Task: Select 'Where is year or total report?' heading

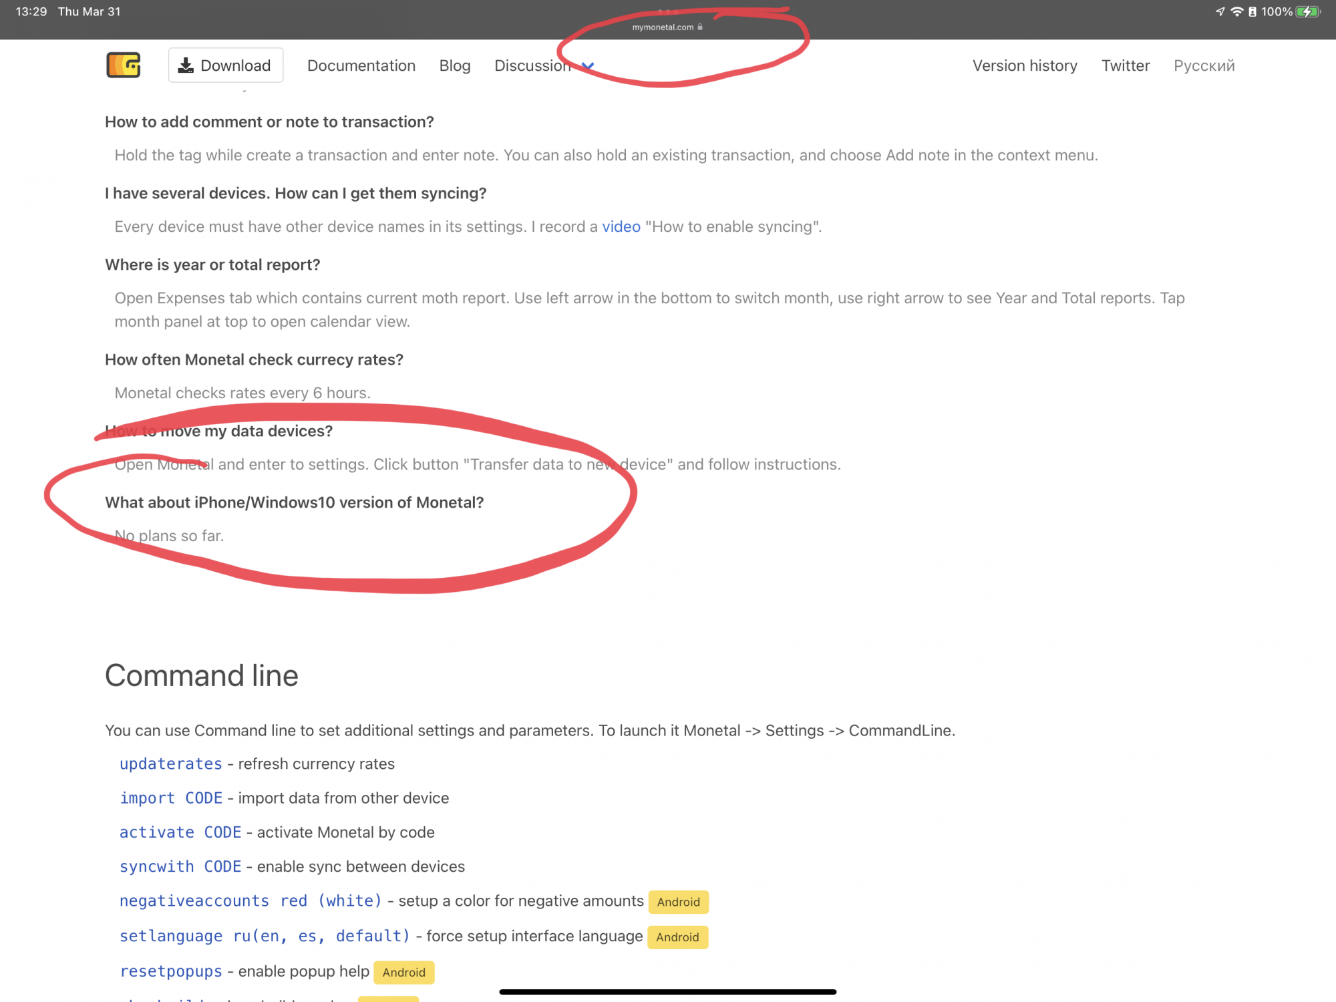Action: (x=212, y=265)
